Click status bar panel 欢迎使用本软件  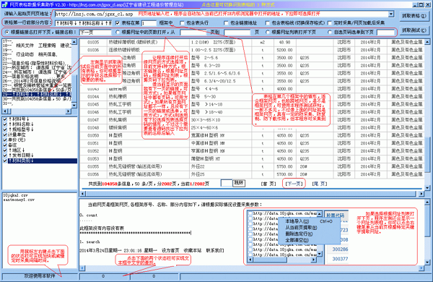[x=40, y=276]
